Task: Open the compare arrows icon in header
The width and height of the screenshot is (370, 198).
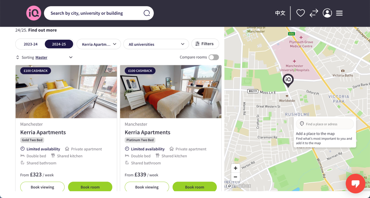Action: (314, 13)
